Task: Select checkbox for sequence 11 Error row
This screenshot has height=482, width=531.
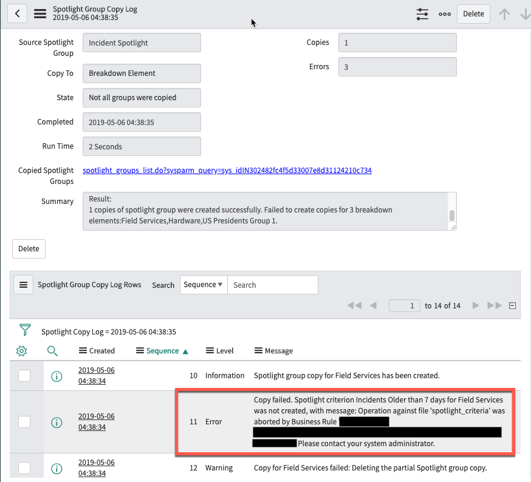Action: click(x=24, y=422)
